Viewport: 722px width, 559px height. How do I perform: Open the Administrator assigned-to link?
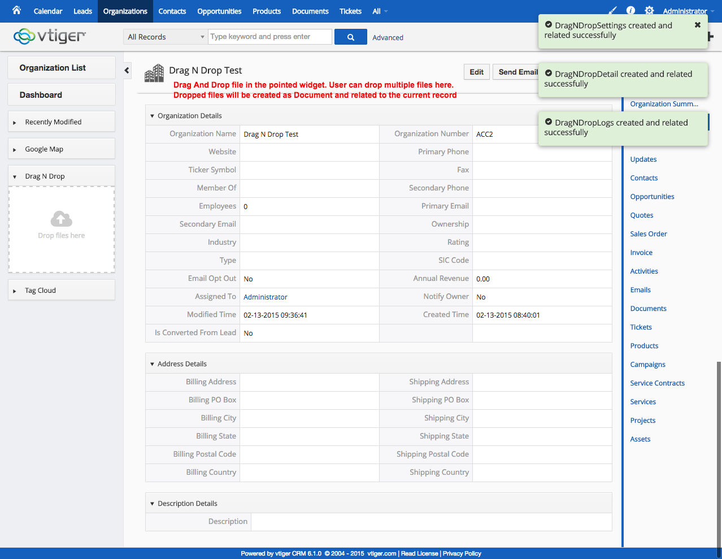click(266, 297)
